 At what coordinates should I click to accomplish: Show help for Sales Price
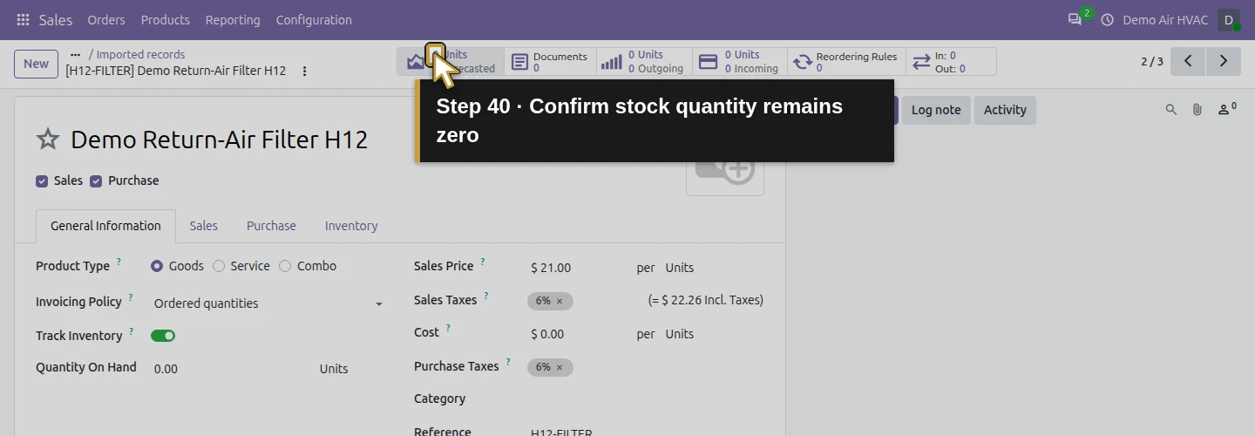tap(483, 262)
